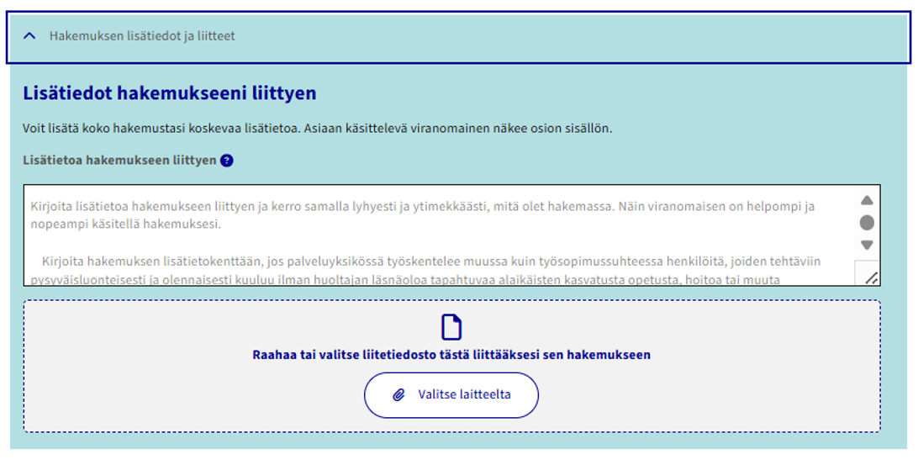Click the 'Lisätietoa hakemukseen liittyen' field label
Screen dimensions: 918x465
119,161
